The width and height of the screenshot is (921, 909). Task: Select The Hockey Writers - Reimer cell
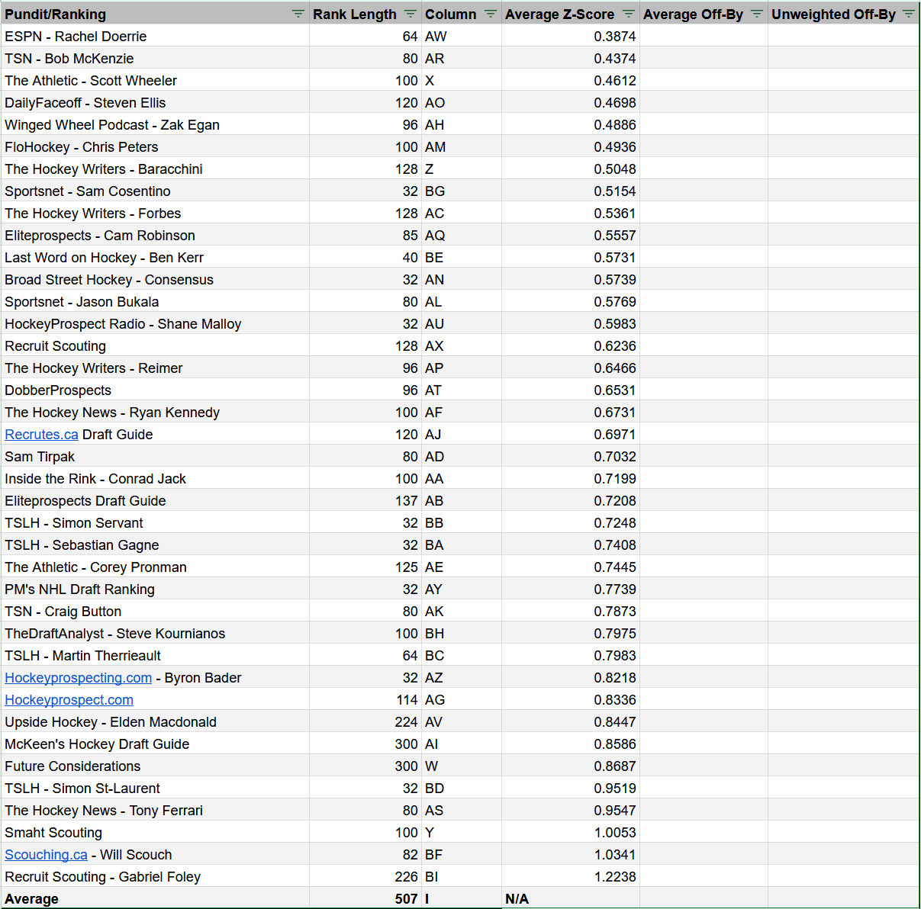click(155, 368)
